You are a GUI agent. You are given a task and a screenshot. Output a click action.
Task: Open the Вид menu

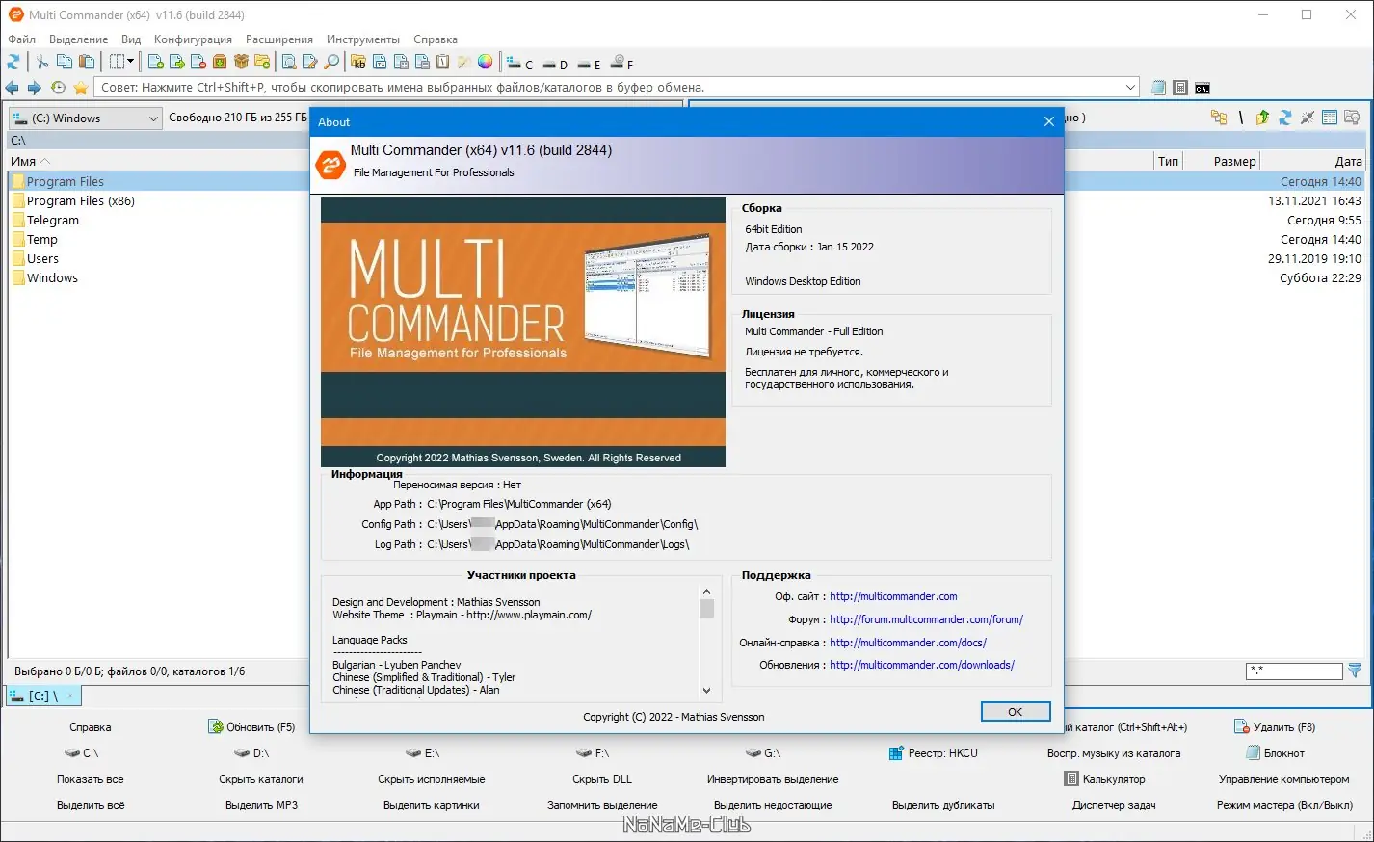[x=131, y=39]
